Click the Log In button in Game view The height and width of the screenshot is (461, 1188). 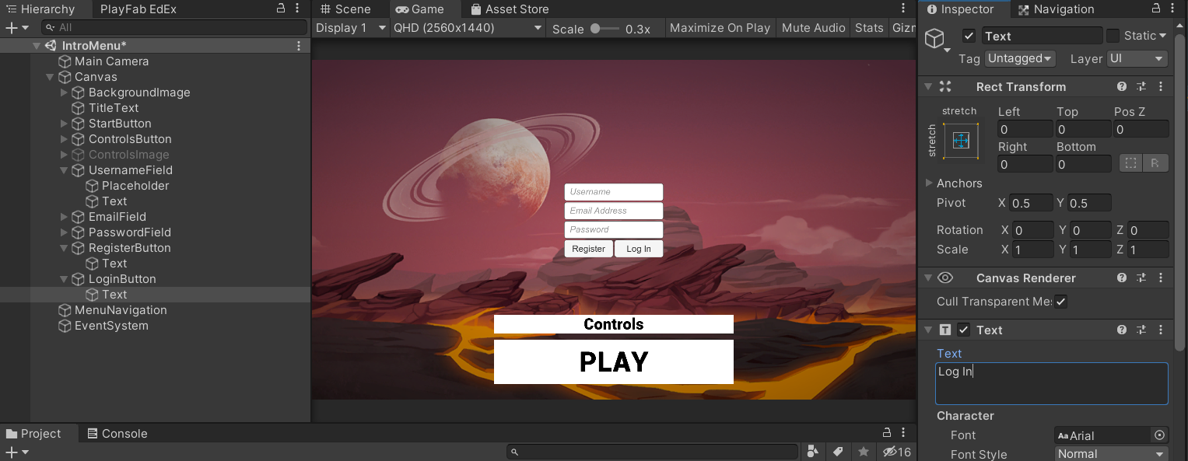click(x=639, y=249)
